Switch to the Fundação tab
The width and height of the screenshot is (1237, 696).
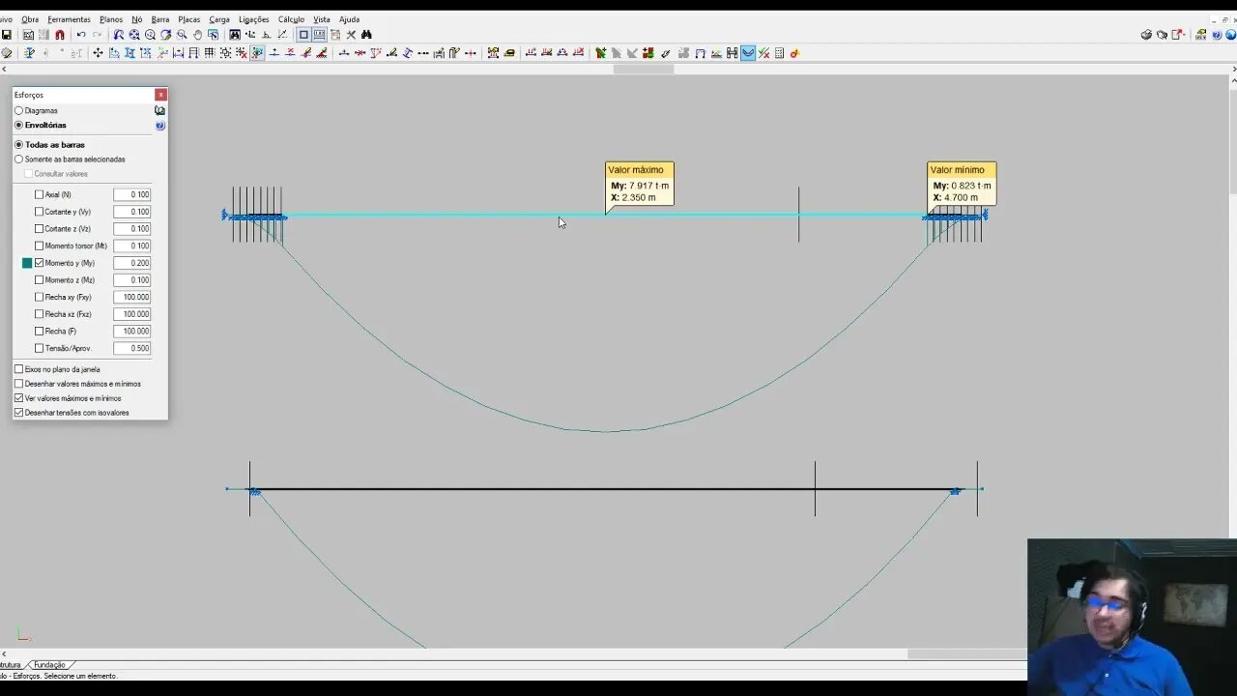[49, 665]
